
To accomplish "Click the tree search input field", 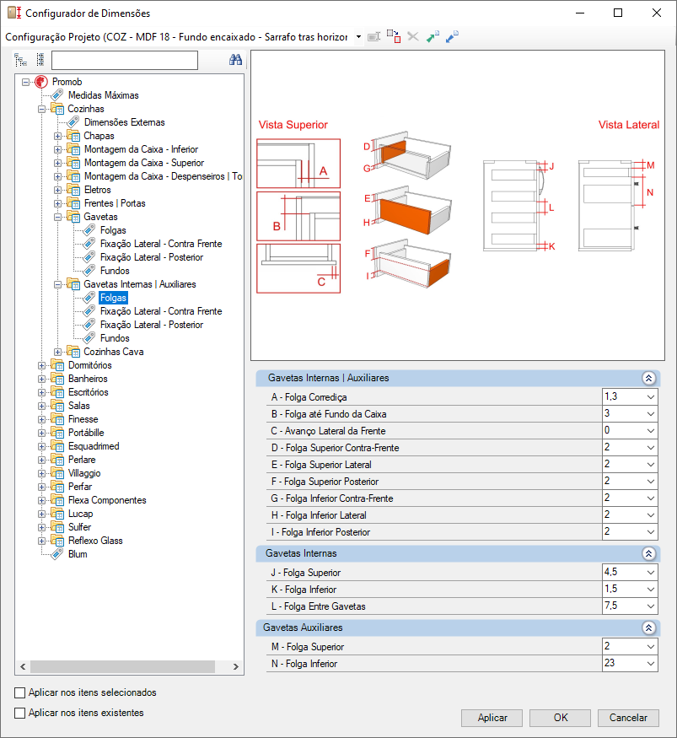I will point(125,60).
